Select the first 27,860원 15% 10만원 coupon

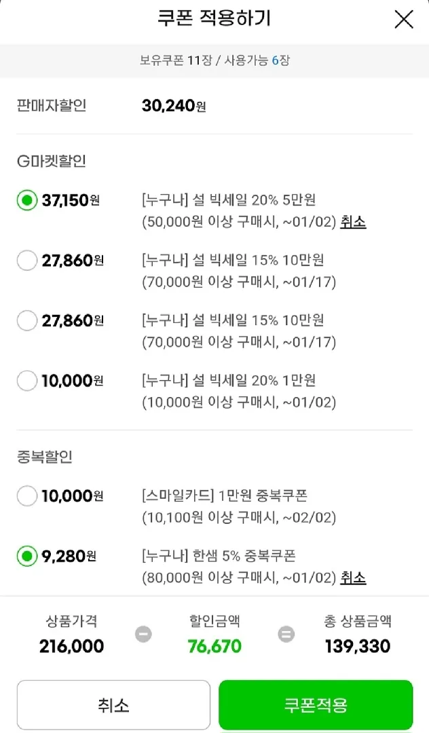pyautogui.click(x=27, y=261)
